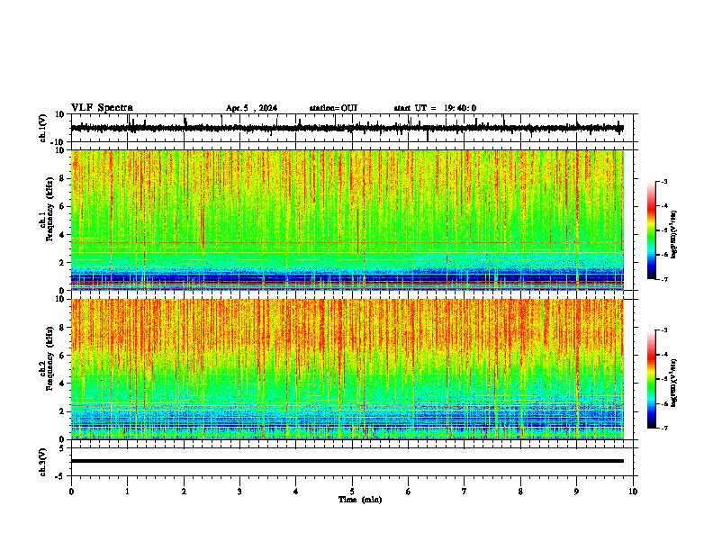
Task: Click the "ch.1(V)" waveform axis label
Action: pos(43,128)
